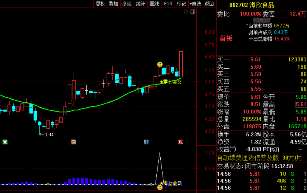Add stock with +自选 button
The width and height of the screenshot is (307, 193).
[x=195, y=4]
